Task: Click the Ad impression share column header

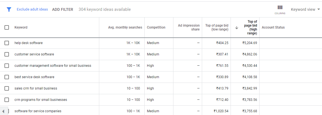Action: 189,27
